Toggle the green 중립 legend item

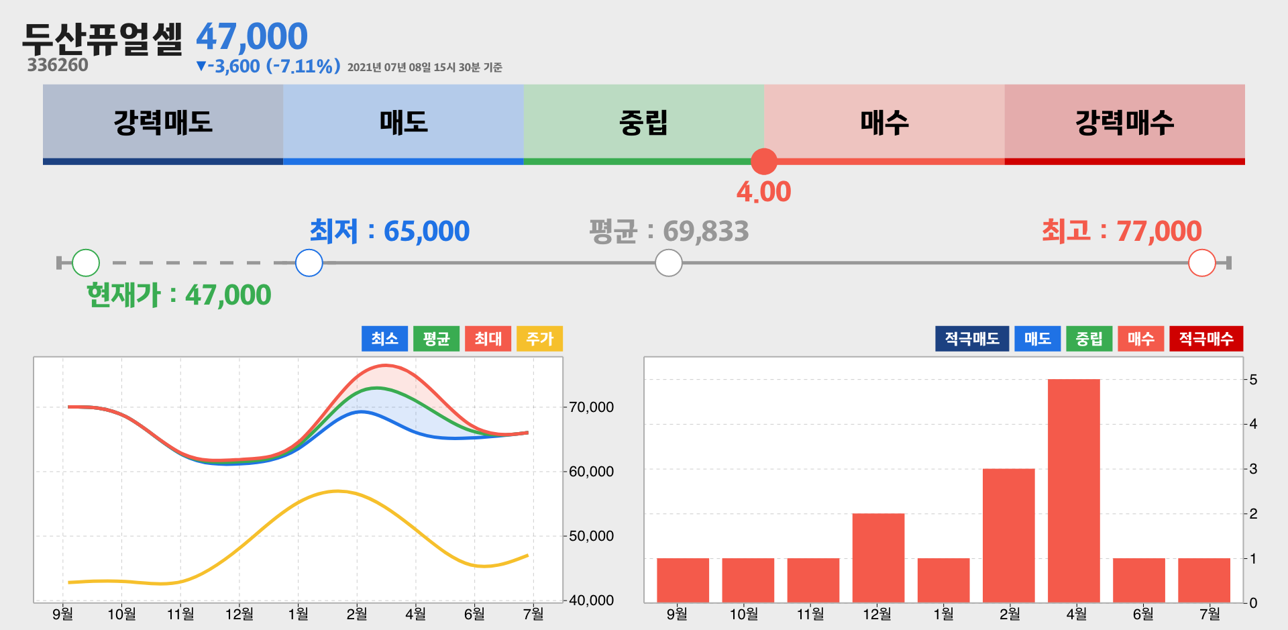pos(1089,339)
